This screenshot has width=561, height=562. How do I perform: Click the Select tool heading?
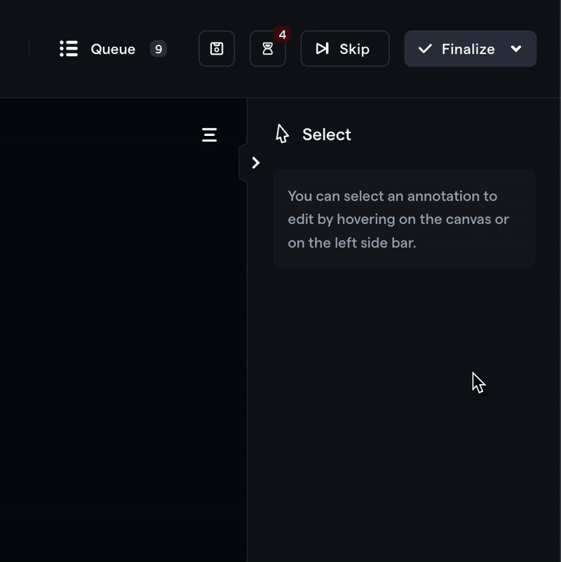(326, 135)
